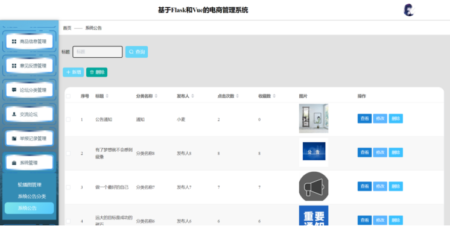This screenshot has height=226, width=450.
Task: Click 删除 for 发布人7 row
Action: tap(396, 186)
